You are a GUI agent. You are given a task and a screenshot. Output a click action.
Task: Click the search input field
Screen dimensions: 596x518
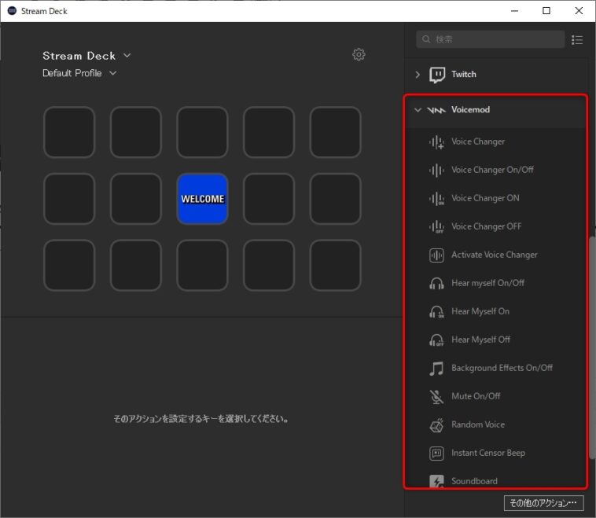point(491,39)
